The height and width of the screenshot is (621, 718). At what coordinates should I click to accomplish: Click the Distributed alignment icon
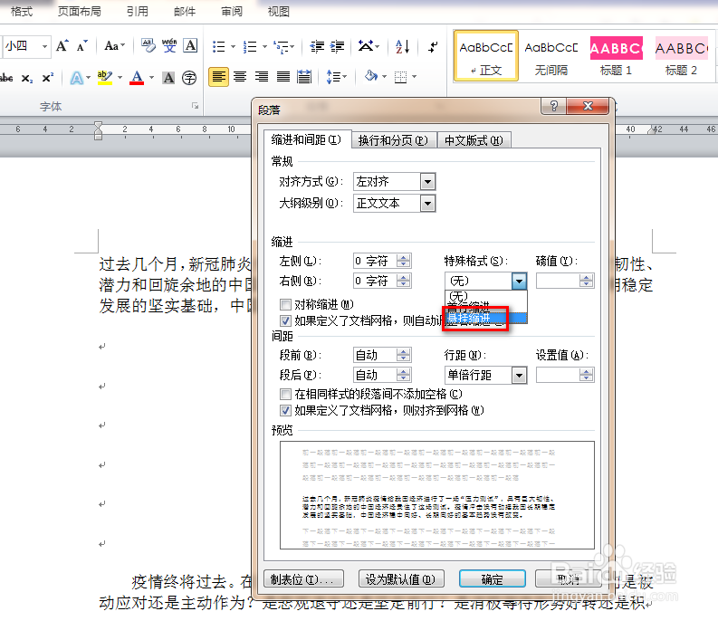point(304,77)
